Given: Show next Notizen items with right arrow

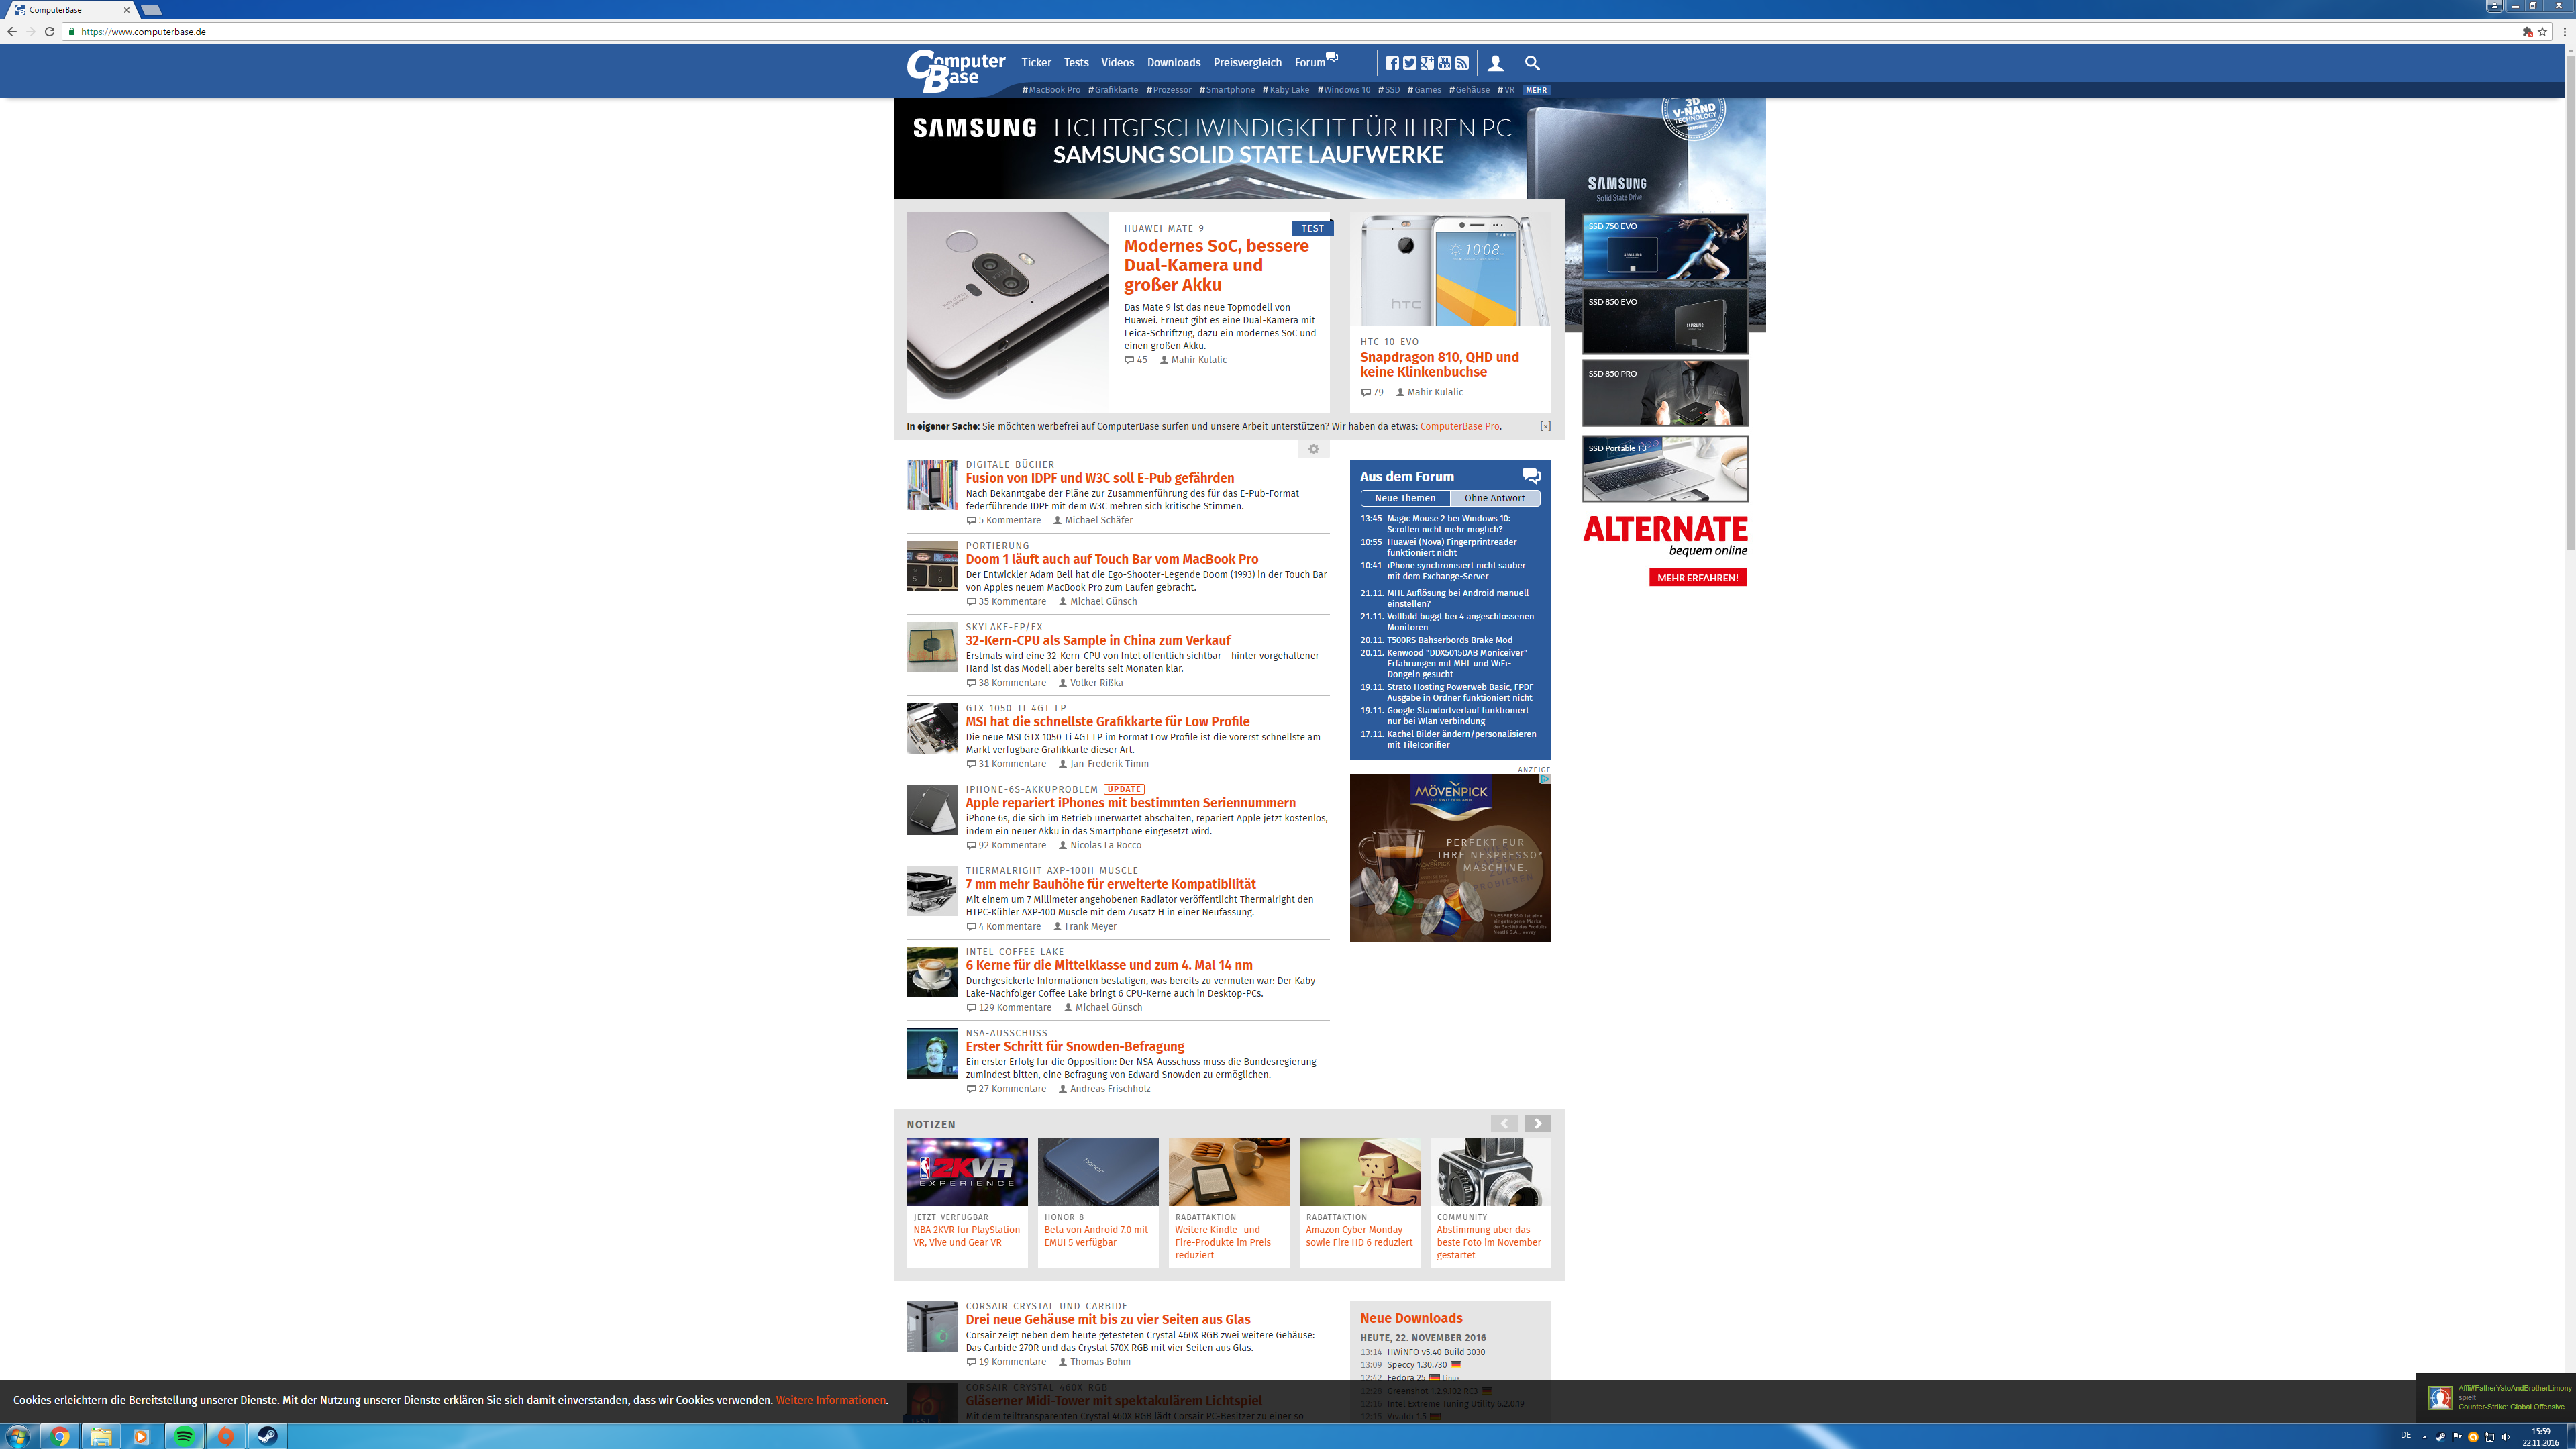Looking at the screenshot, I should pos(1537,1123).
